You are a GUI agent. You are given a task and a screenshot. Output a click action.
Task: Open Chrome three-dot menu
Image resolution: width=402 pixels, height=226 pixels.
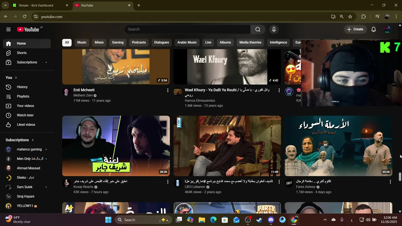[x=396, y=17]
